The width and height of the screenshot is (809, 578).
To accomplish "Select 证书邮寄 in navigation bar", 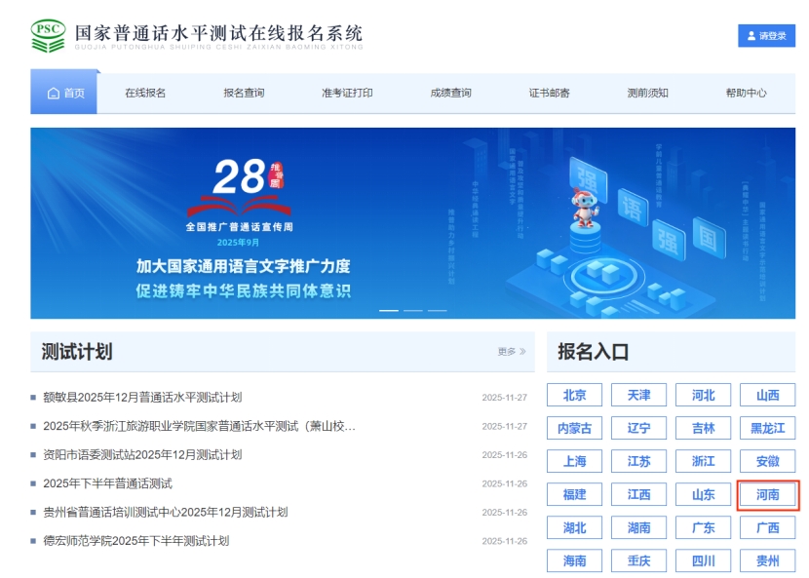I will [550, 94].
